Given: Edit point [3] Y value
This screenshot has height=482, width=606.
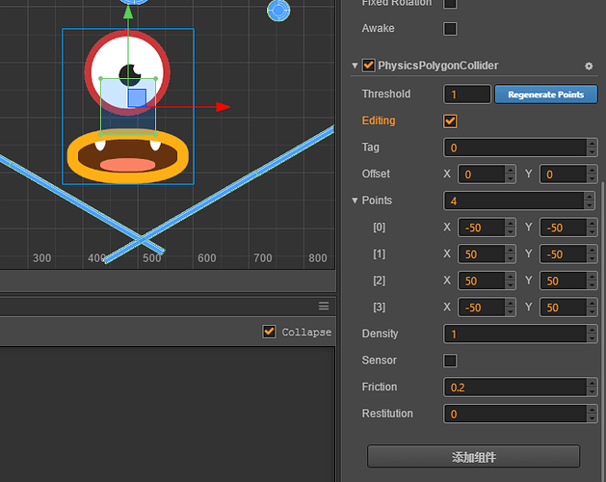Looking at the screenshot, I should pos(563,308).
